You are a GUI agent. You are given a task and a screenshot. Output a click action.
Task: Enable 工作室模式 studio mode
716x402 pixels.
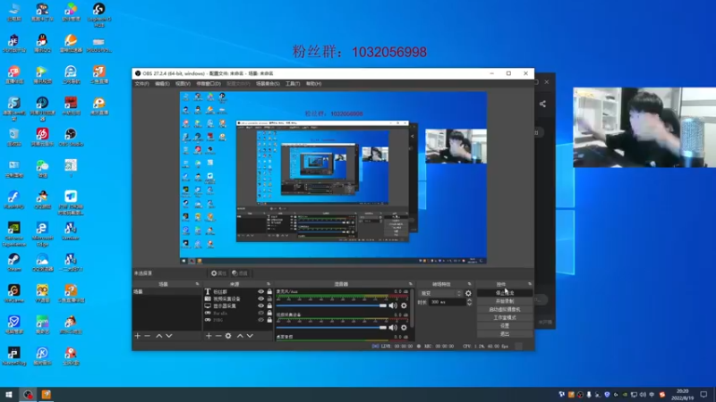pyautogui.click(x=505, y=318)
